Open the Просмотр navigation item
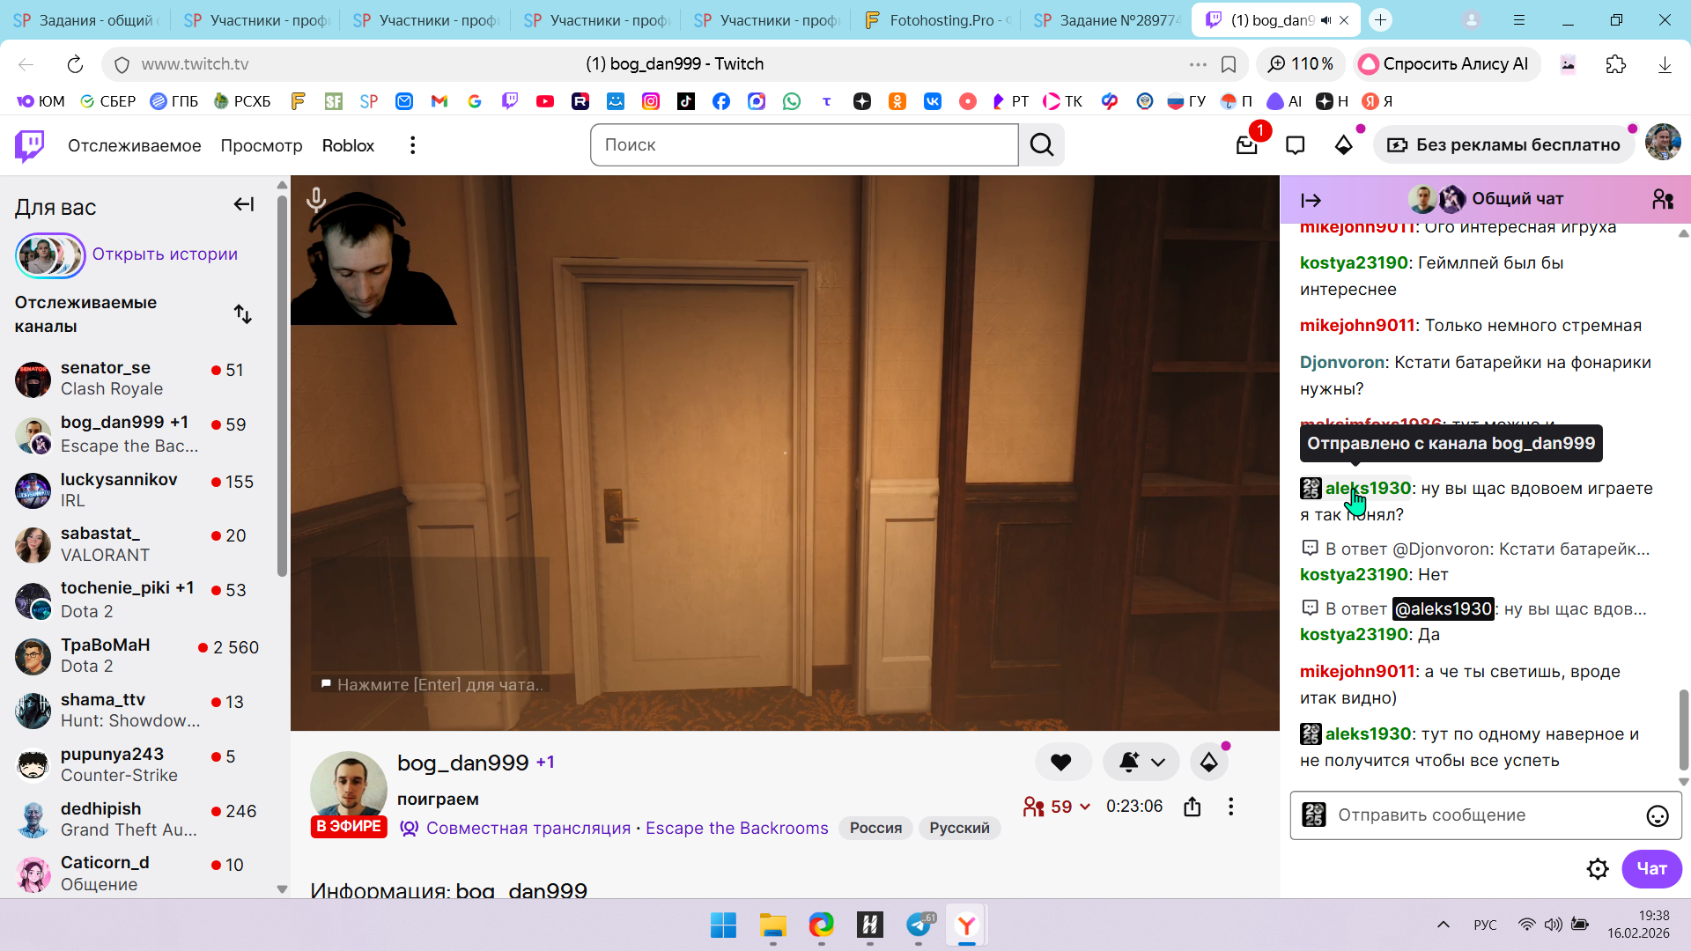 click(261, 145)
